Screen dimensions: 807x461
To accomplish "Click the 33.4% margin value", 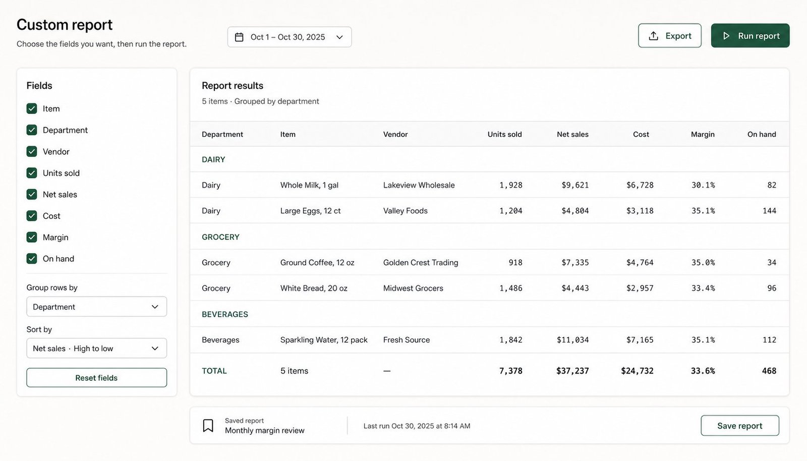I will (703, 289).
